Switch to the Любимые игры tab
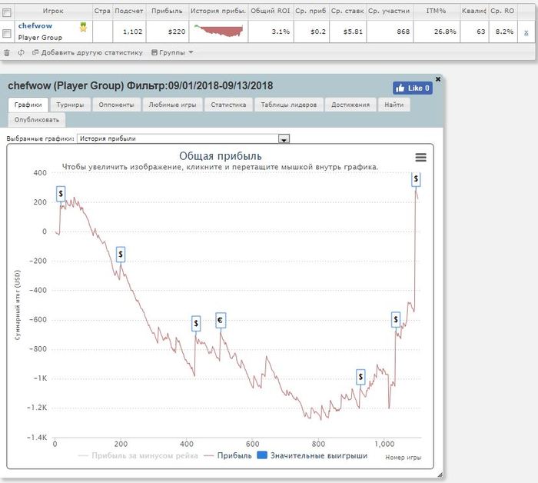Viewport: 538px width, 483px height. point(173,105)
